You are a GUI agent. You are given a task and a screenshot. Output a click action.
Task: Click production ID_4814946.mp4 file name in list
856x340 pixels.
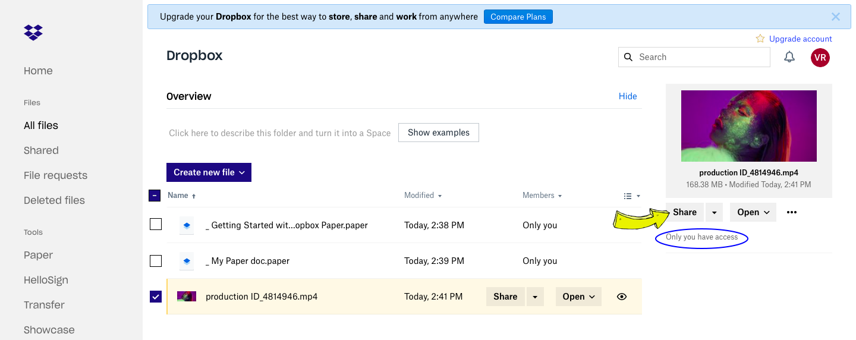[262, 297]
